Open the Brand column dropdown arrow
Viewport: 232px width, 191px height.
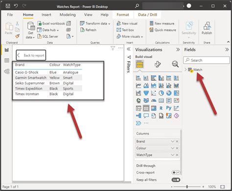[x=173, y=142]
